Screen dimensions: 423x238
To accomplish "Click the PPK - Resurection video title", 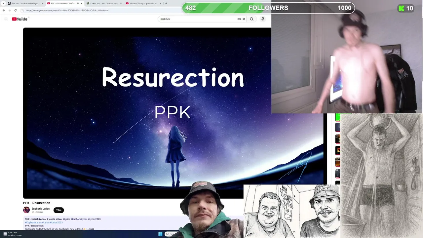I will point(37,203).
